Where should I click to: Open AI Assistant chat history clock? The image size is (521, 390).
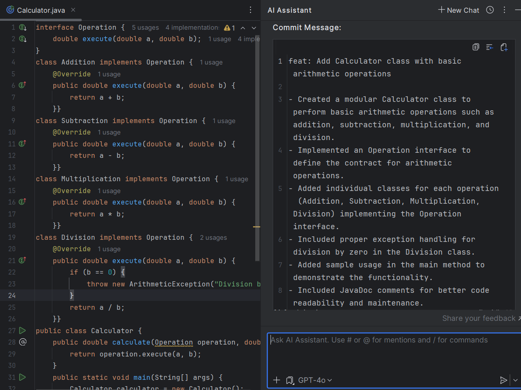click(490, 10)
